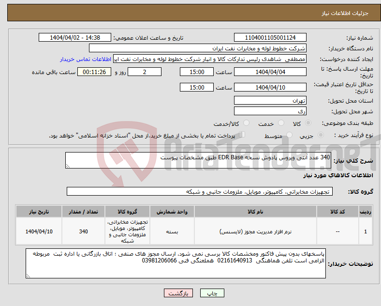Click the ردیف column header

tap(366, 212)
